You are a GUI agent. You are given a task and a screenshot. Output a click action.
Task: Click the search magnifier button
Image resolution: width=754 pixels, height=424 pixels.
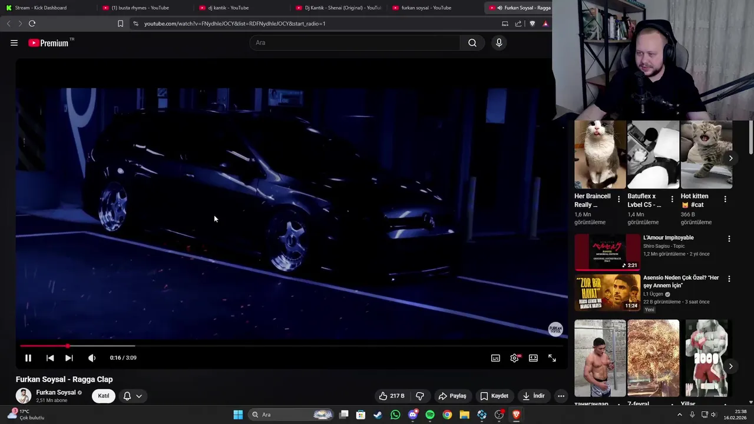[x=472, y=42]
